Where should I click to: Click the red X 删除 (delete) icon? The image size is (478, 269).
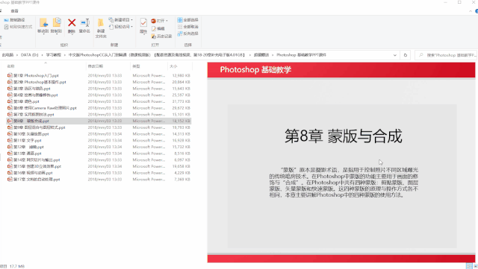pos(72,23)
